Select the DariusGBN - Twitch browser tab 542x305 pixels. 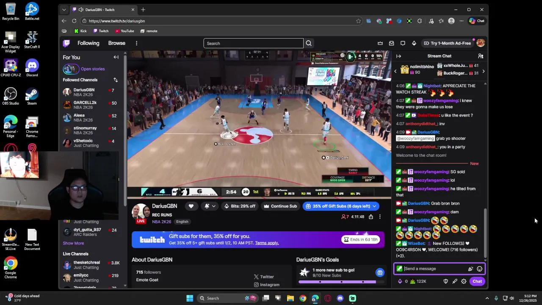click(103, 10)
